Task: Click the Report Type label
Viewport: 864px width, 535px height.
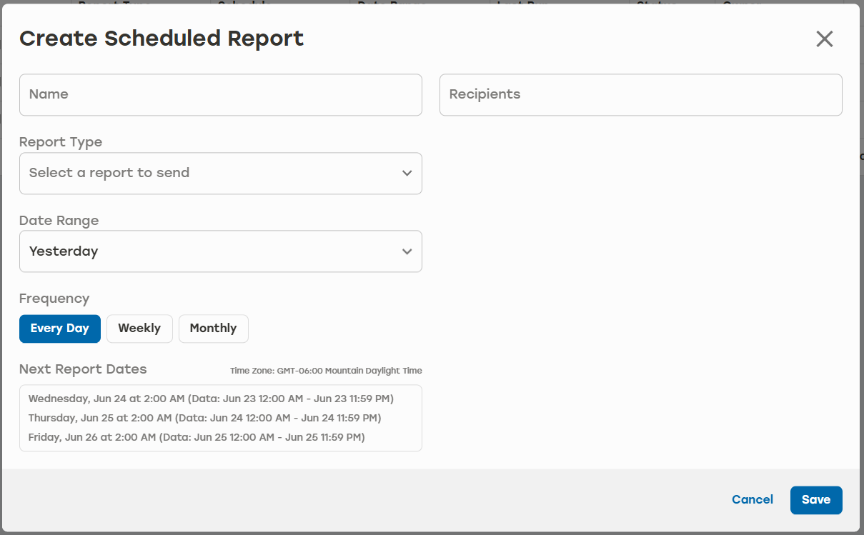Action: click(61, 142)
